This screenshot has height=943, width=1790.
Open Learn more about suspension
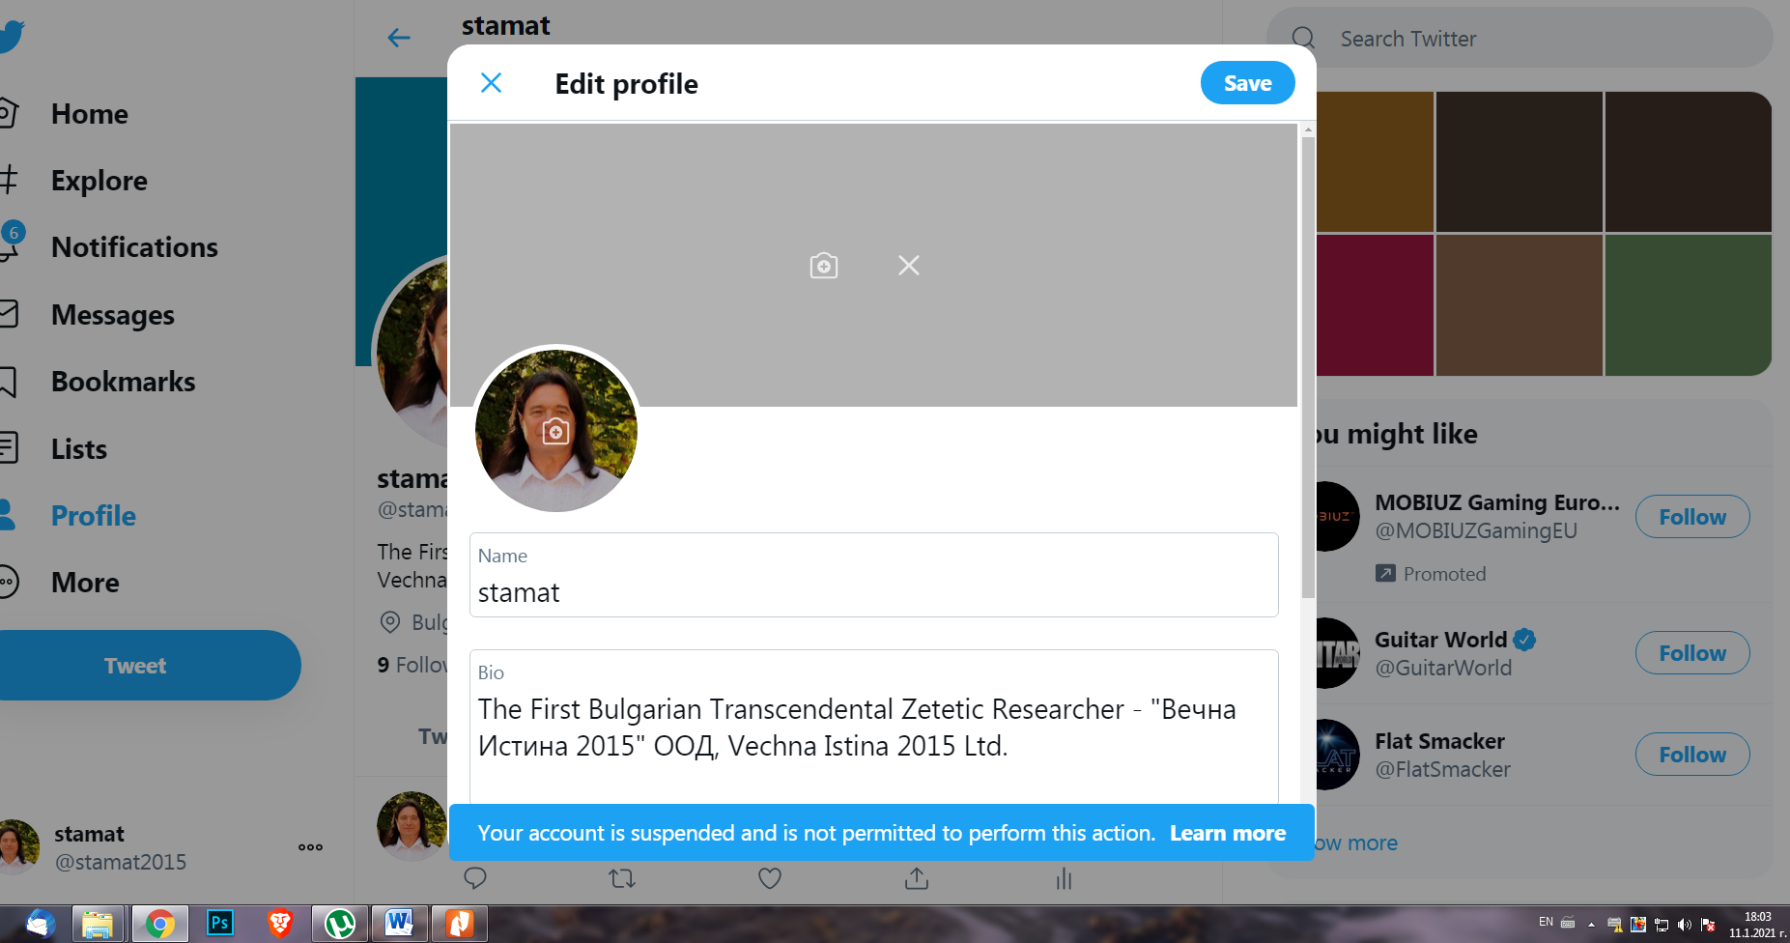tap(1228, 833)
